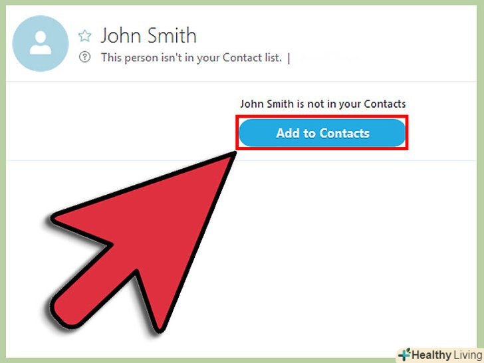Mark John Smith as favorite with star icon
The height and width of the screenshot is (363, 484).
[x=84, y=36]
